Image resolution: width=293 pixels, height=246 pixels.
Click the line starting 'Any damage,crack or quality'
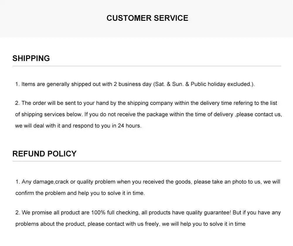pos(148,182)
